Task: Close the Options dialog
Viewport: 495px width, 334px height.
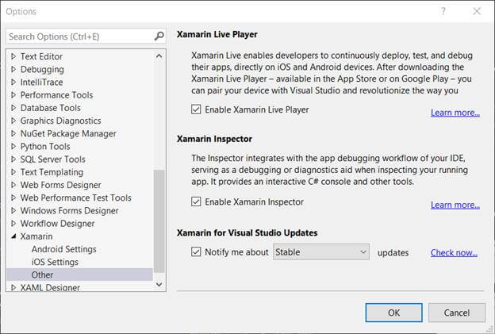Action: [477, 11]
